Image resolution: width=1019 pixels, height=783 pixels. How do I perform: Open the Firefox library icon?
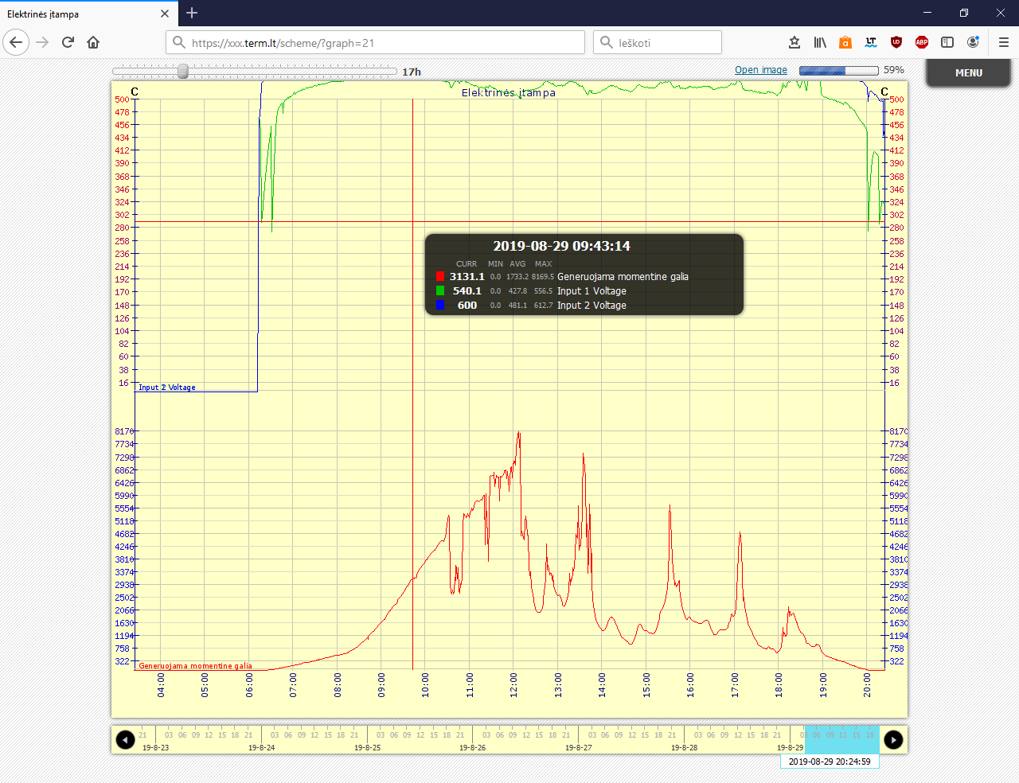(820, 42)
